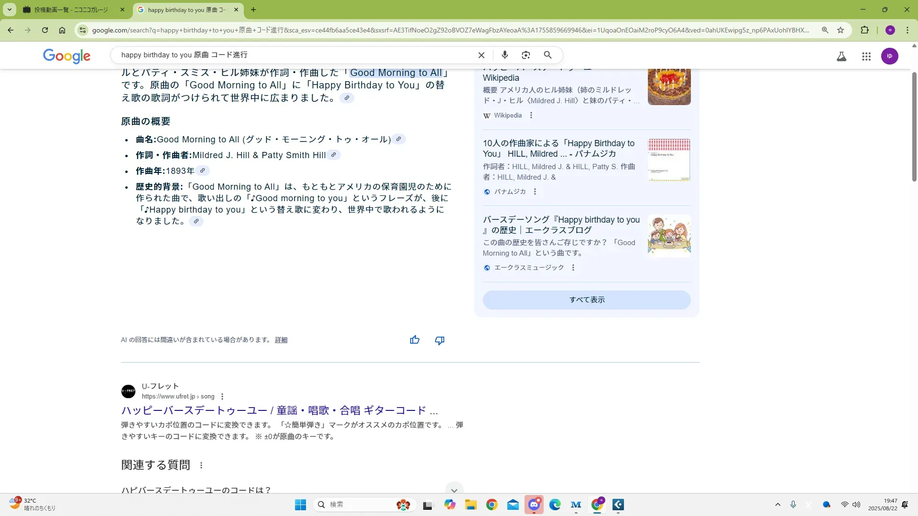Open a new browser tab
Image resolution: width=918 pixels, height=516 pixels.
pyautogui.click(x=253, y=10)
